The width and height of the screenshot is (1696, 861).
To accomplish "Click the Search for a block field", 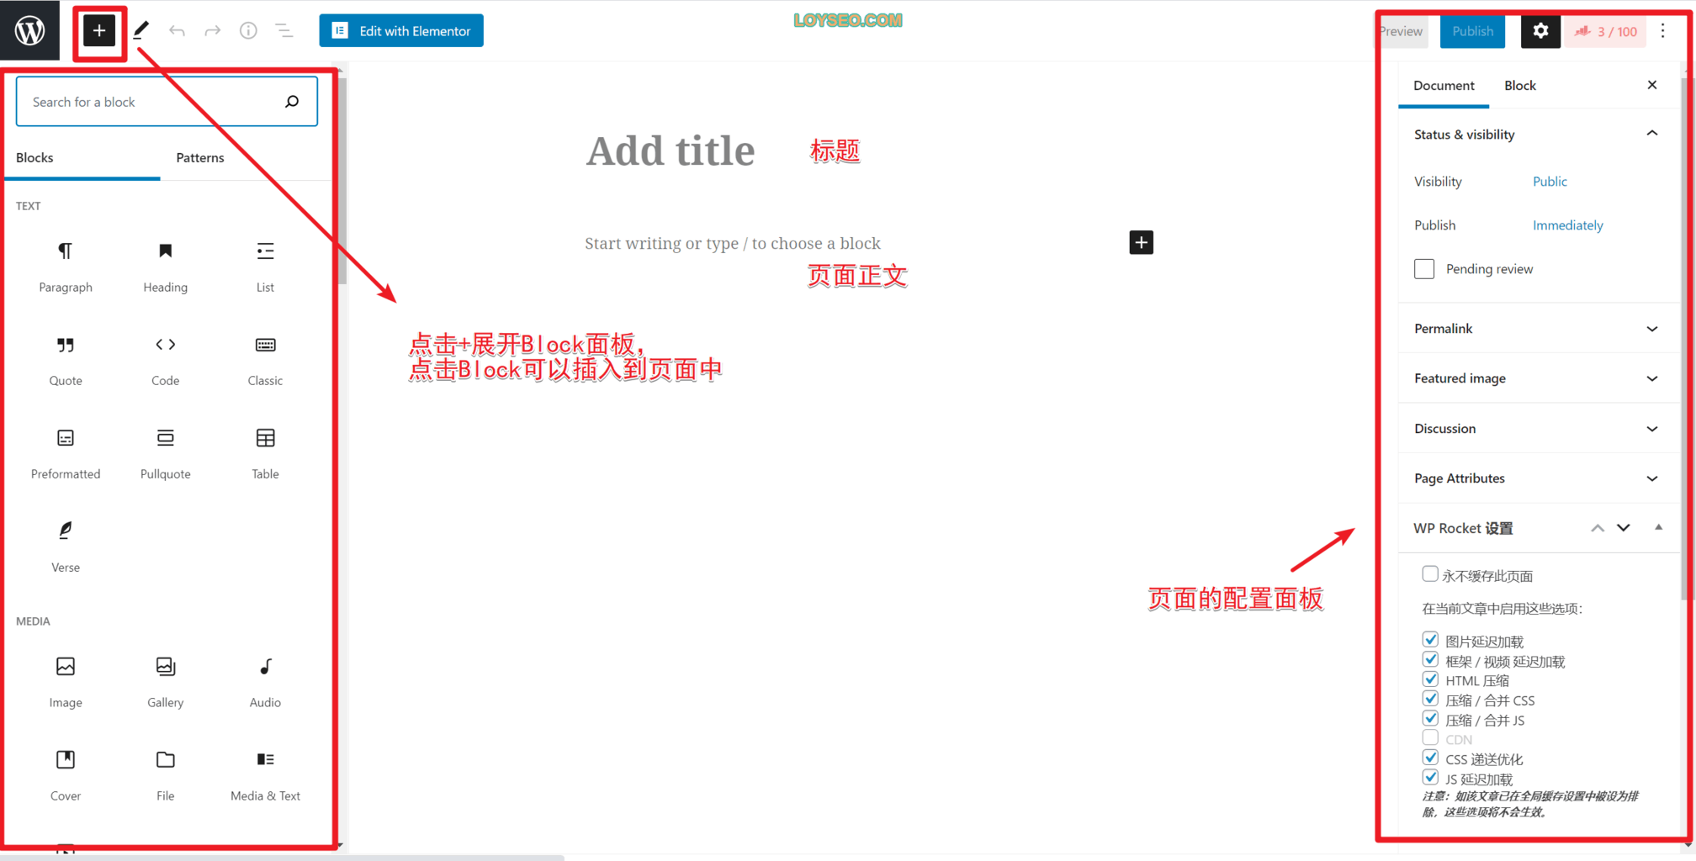I will [x=167, y=102].
